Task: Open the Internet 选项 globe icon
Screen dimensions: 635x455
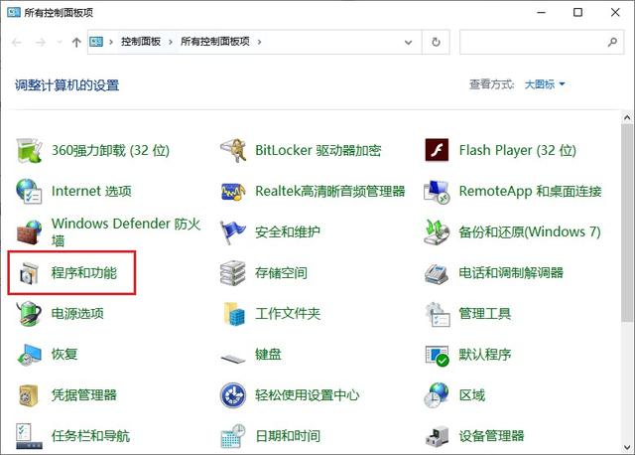Action: click(29, 191)
